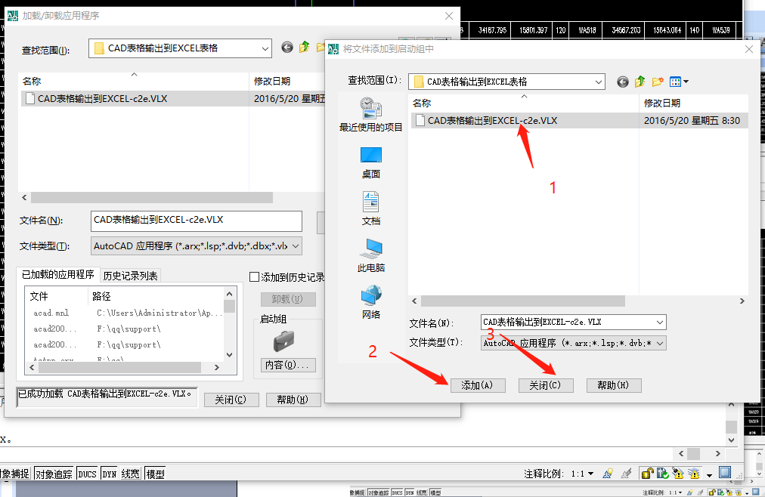
Task: Open 网络 in the places sidebar
Action: pos(371,303)
